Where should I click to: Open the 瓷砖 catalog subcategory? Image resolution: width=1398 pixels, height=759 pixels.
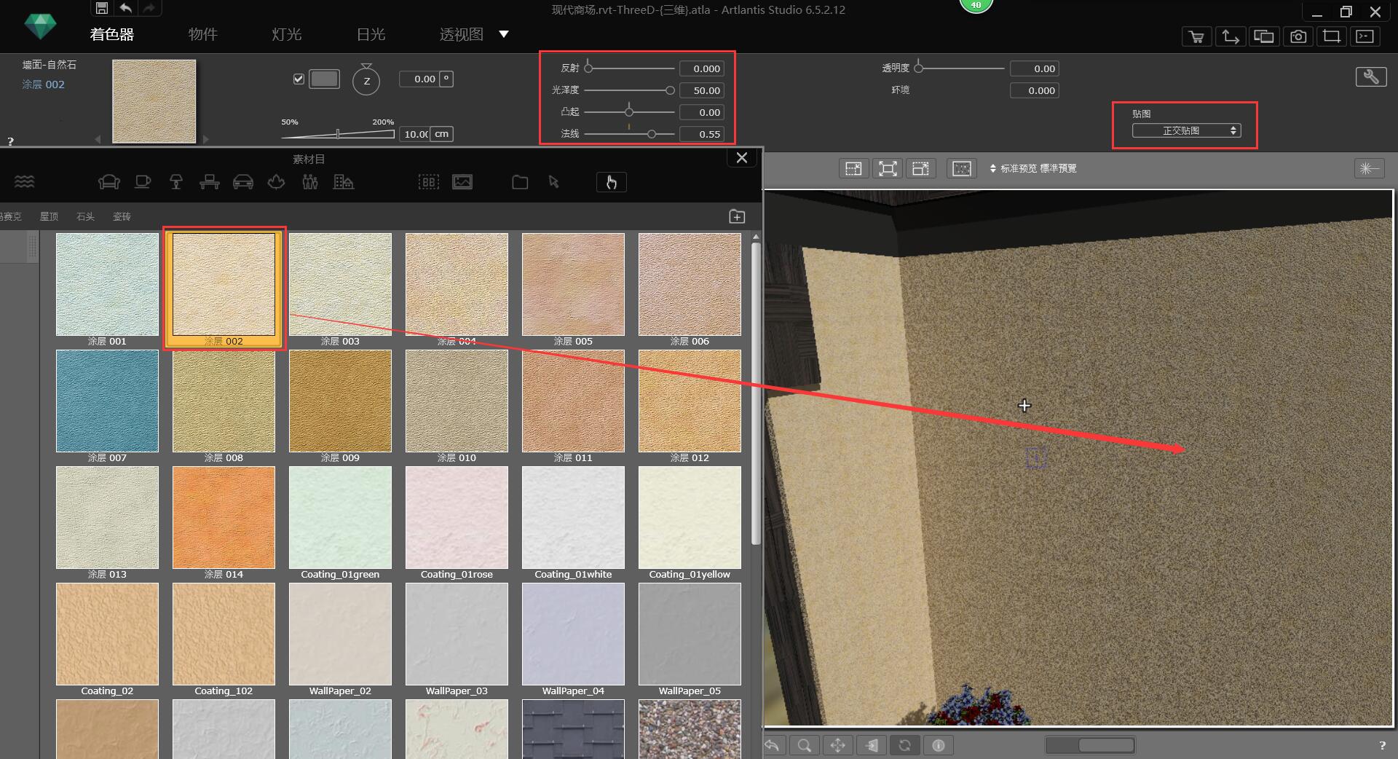(122, 216)
